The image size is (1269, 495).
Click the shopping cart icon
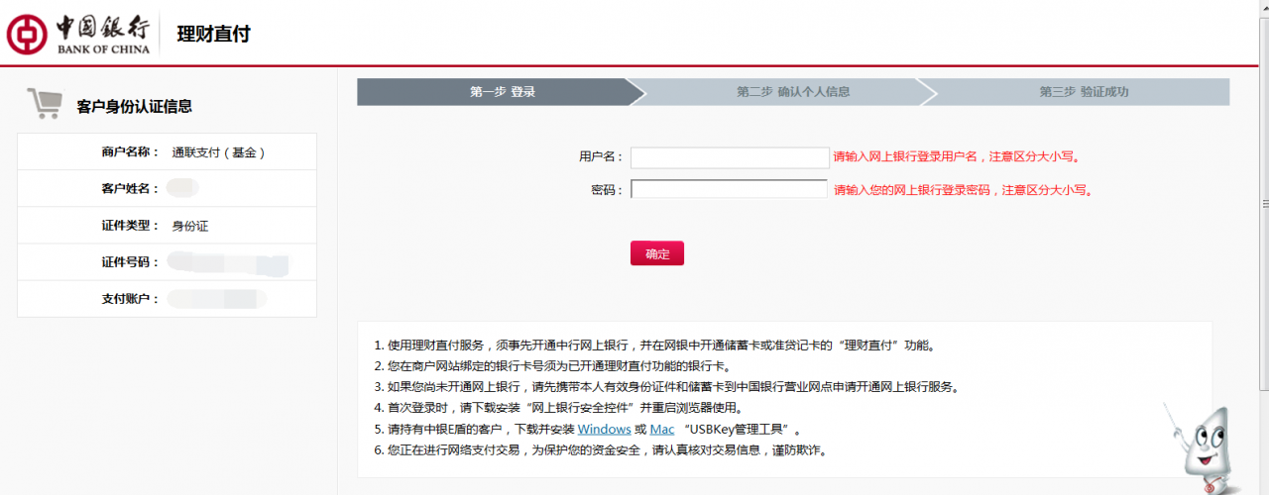(45, 104)
